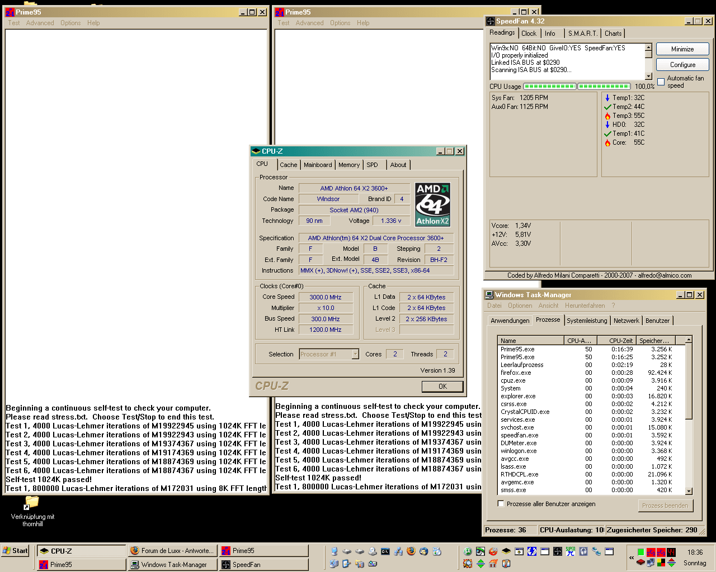The height and width of the screenshot is (572, 716).
Task: Check Prozesse aller Benutzer anzeigen
Action: [501, 504]
